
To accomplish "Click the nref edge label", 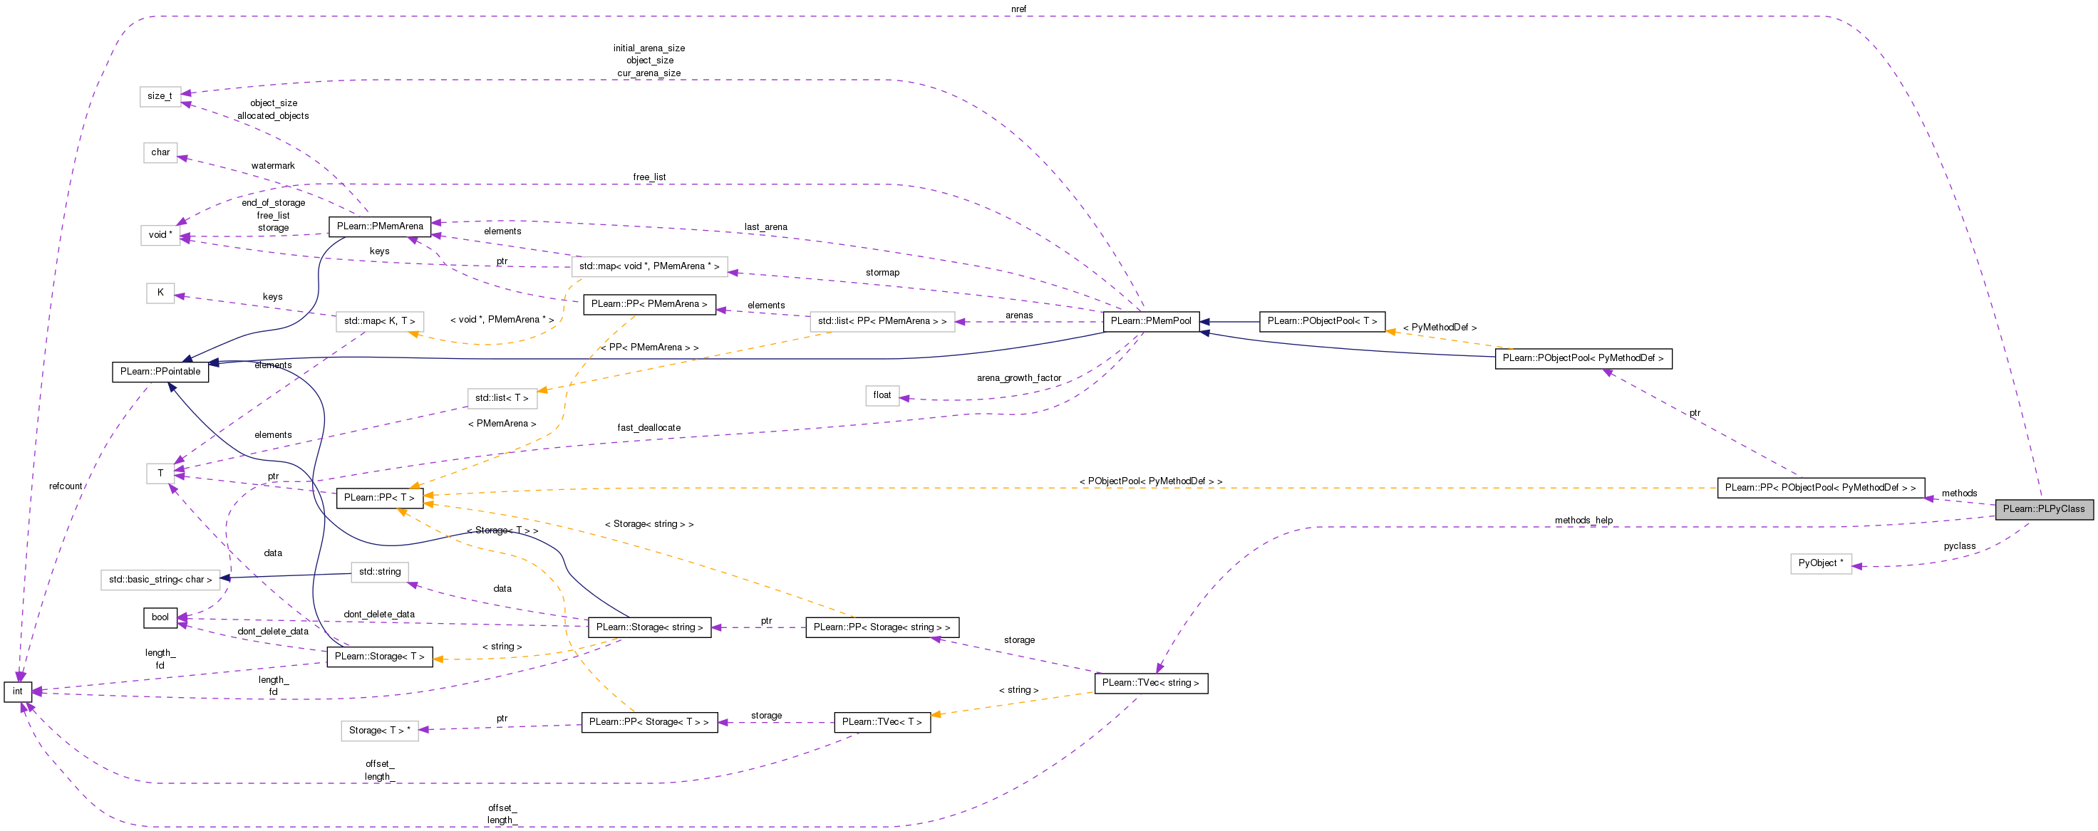I will pyautogui.click(x=1019, y=9).
